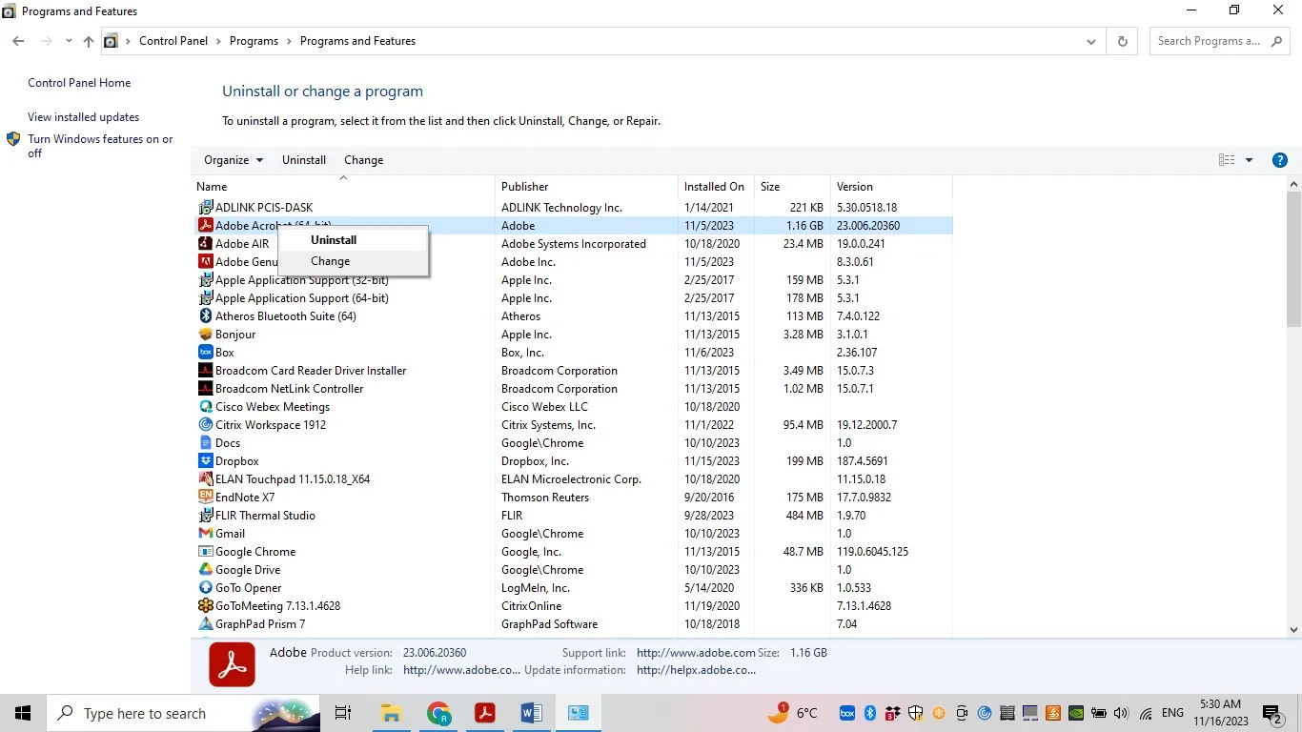Image resolution: width=1302 pixels, height=732 pixels.
Task: Click the Wi-Fi network tray icon
Action: [x=1146, y=713]
